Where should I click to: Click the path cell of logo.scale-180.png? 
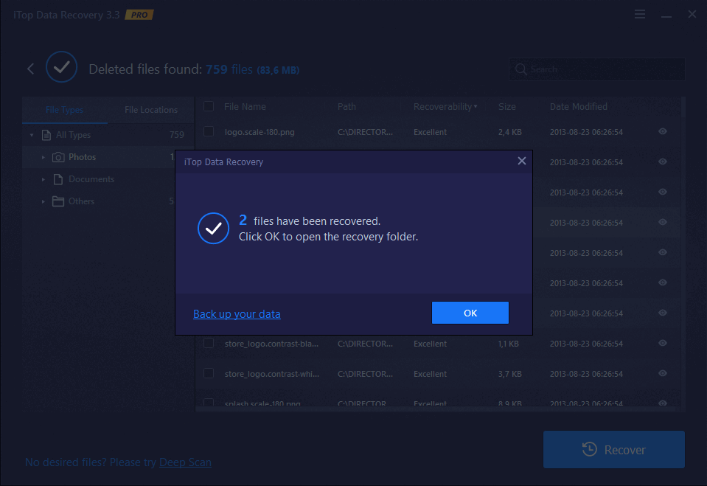tap(365, 132)
